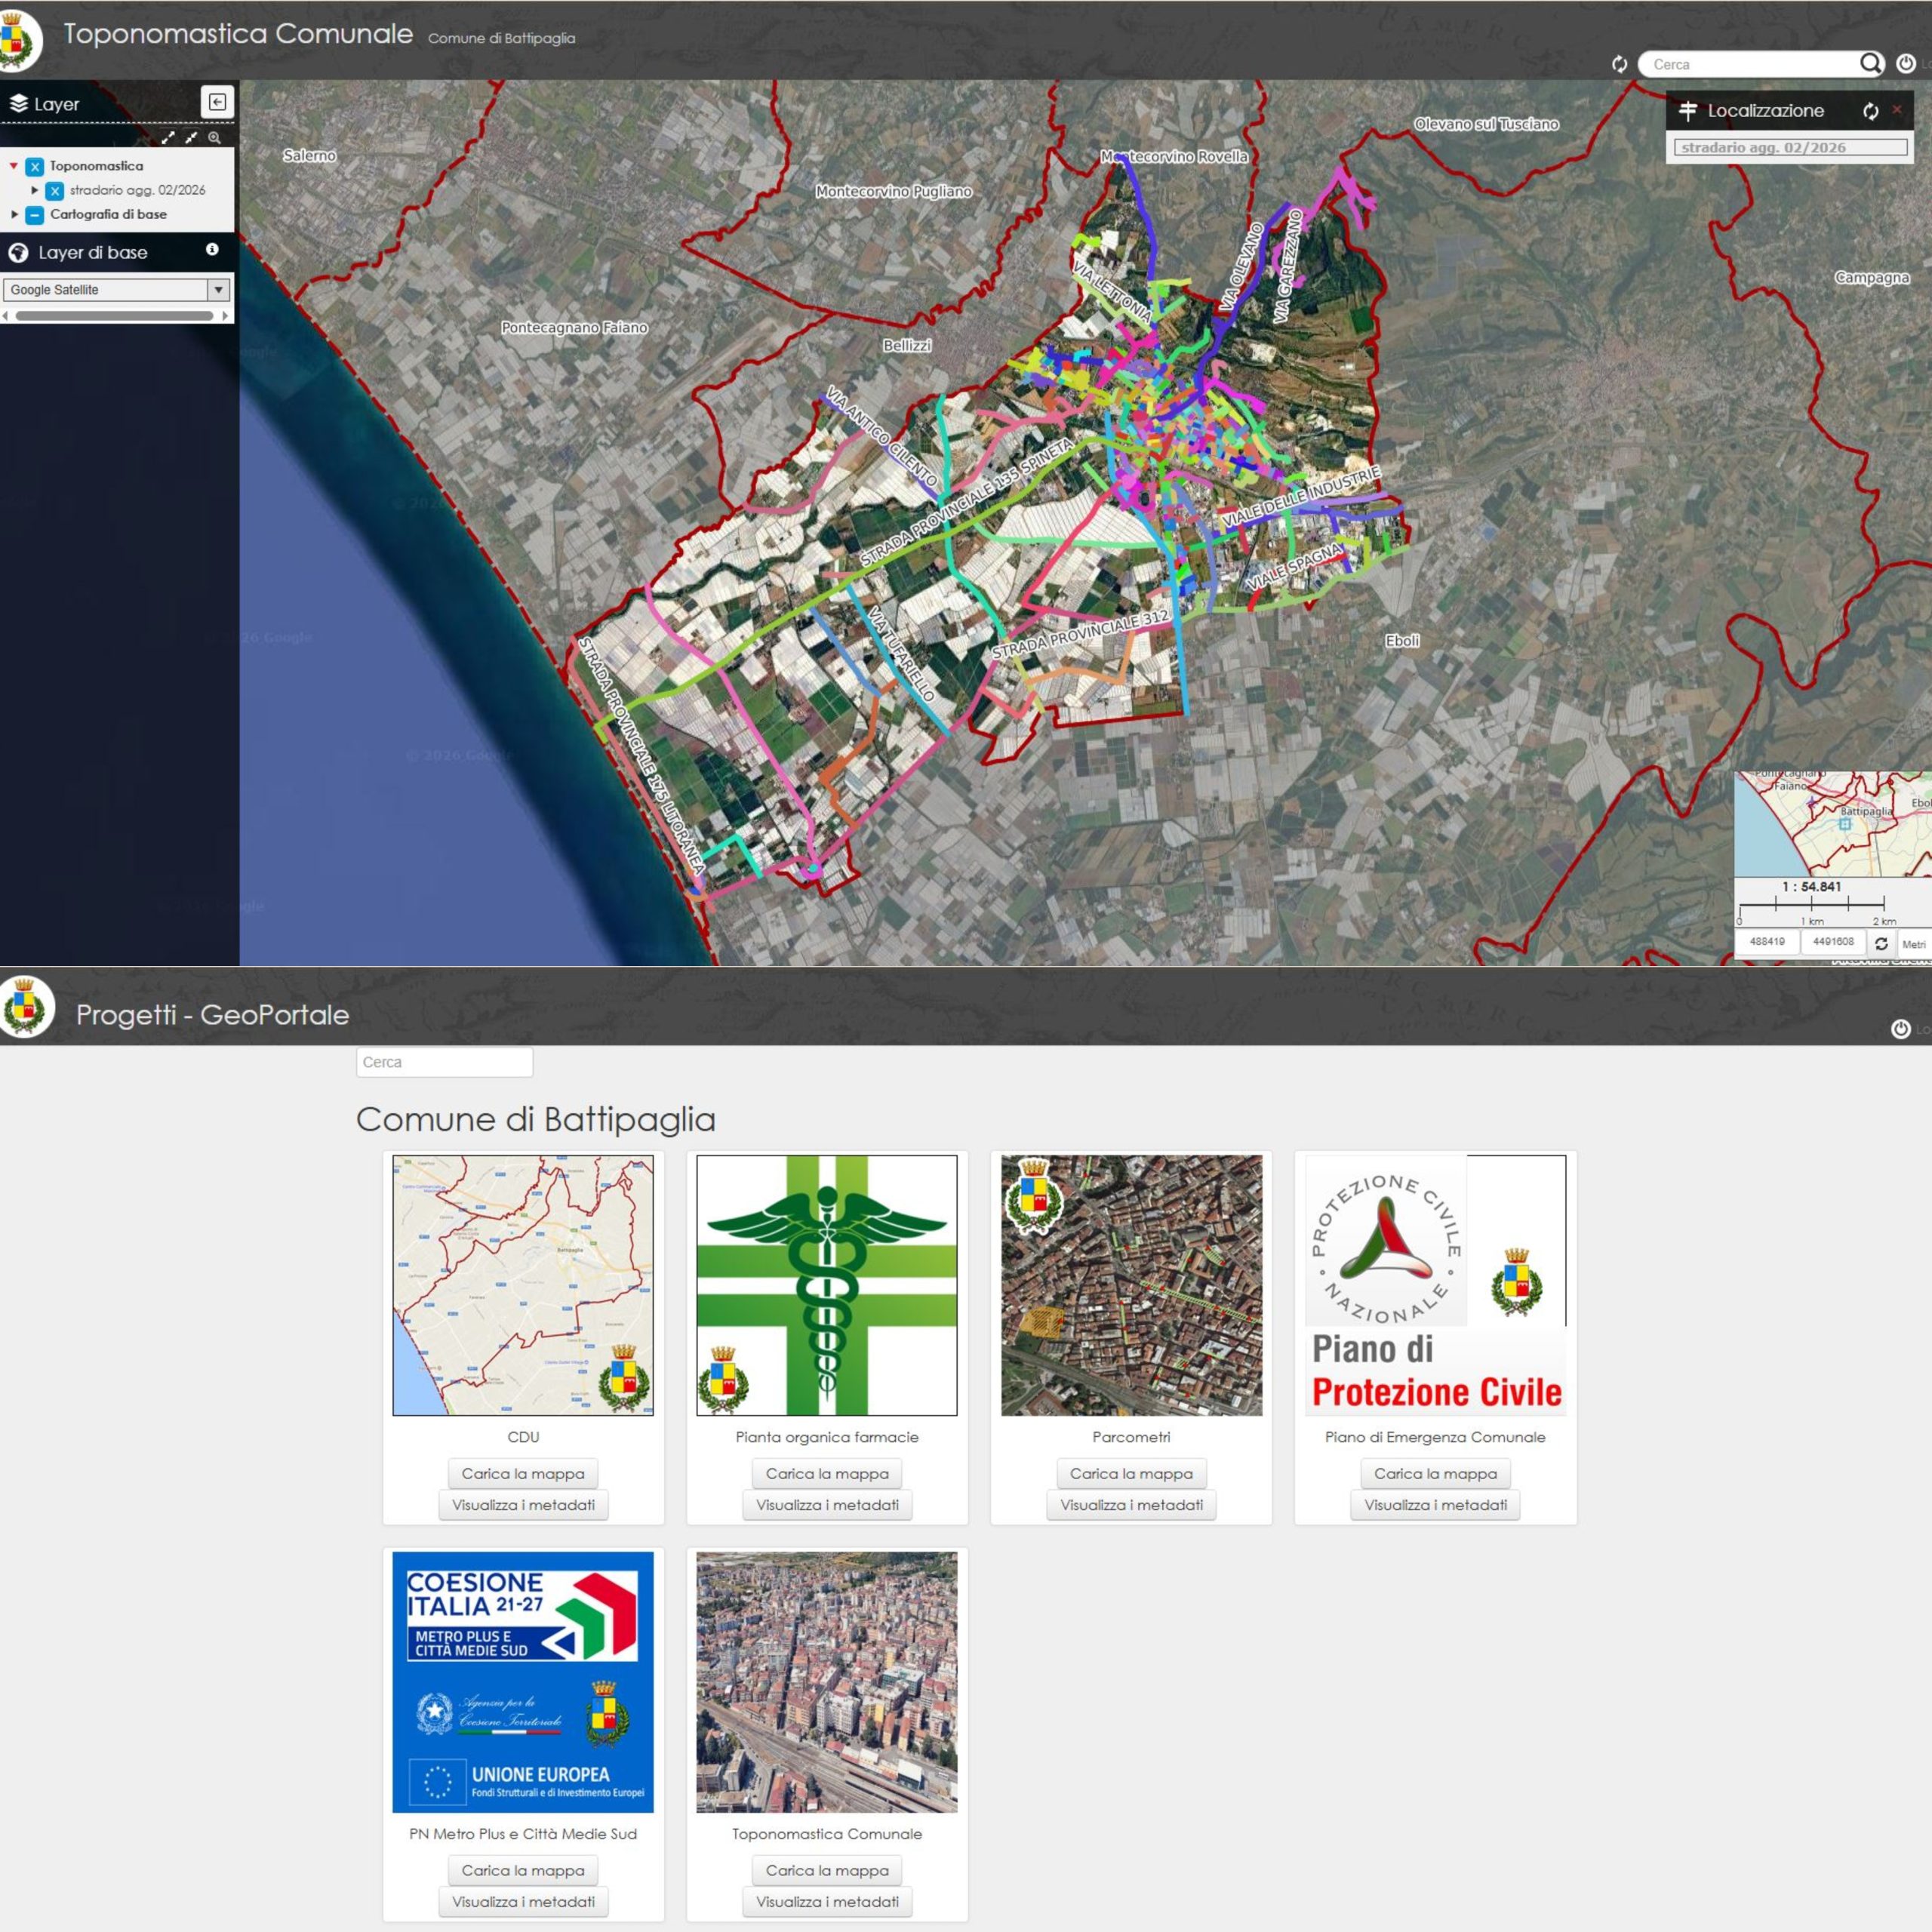The width and height of the screenshot is (1932, 1932).
Task: Open the Google Satellite base layer dropdown
Action: (218, 290)
